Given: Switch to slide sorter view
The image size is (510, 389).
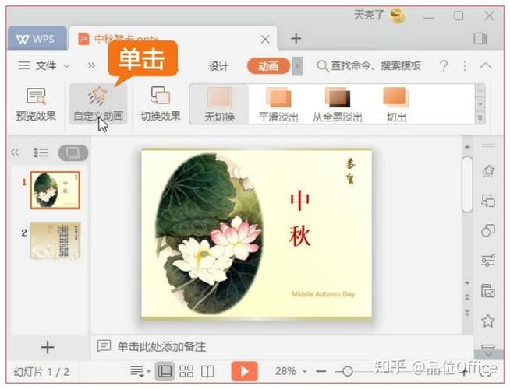Looking at the screenshot, I should (186, 371).
